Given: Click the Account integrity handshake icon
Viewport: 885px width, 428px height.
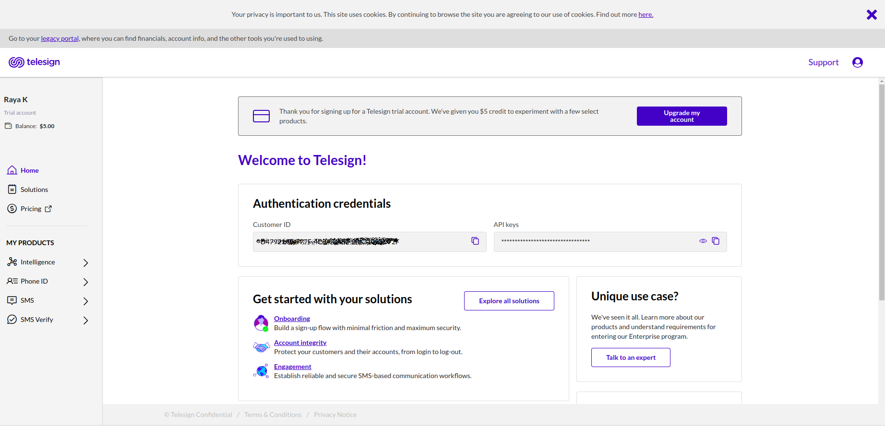Looking at the screenshot, I should tap(261, 347).
